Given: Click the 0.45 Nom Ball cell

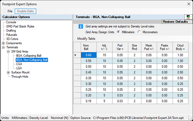Looking at the screenshot, I should 89,72.
